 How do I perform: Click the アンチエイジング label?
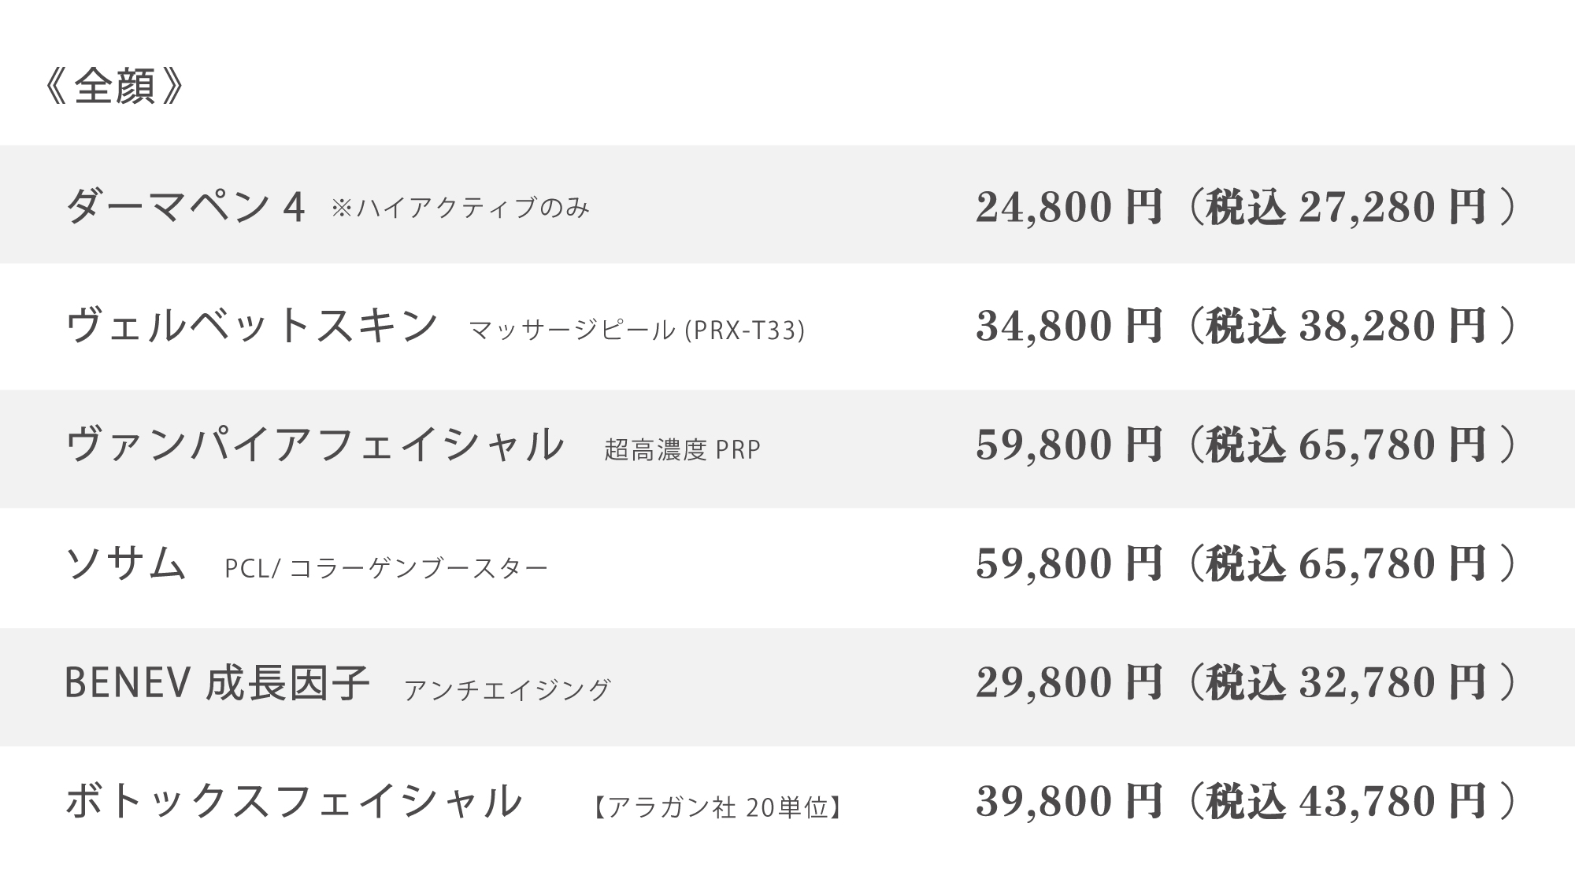click(x=508, y=689)
